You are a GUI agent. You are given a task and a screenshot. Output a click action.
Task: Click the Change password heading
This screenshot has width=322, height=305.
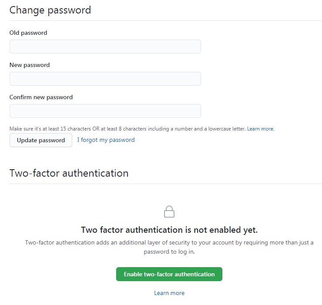(x=50, y=10)
